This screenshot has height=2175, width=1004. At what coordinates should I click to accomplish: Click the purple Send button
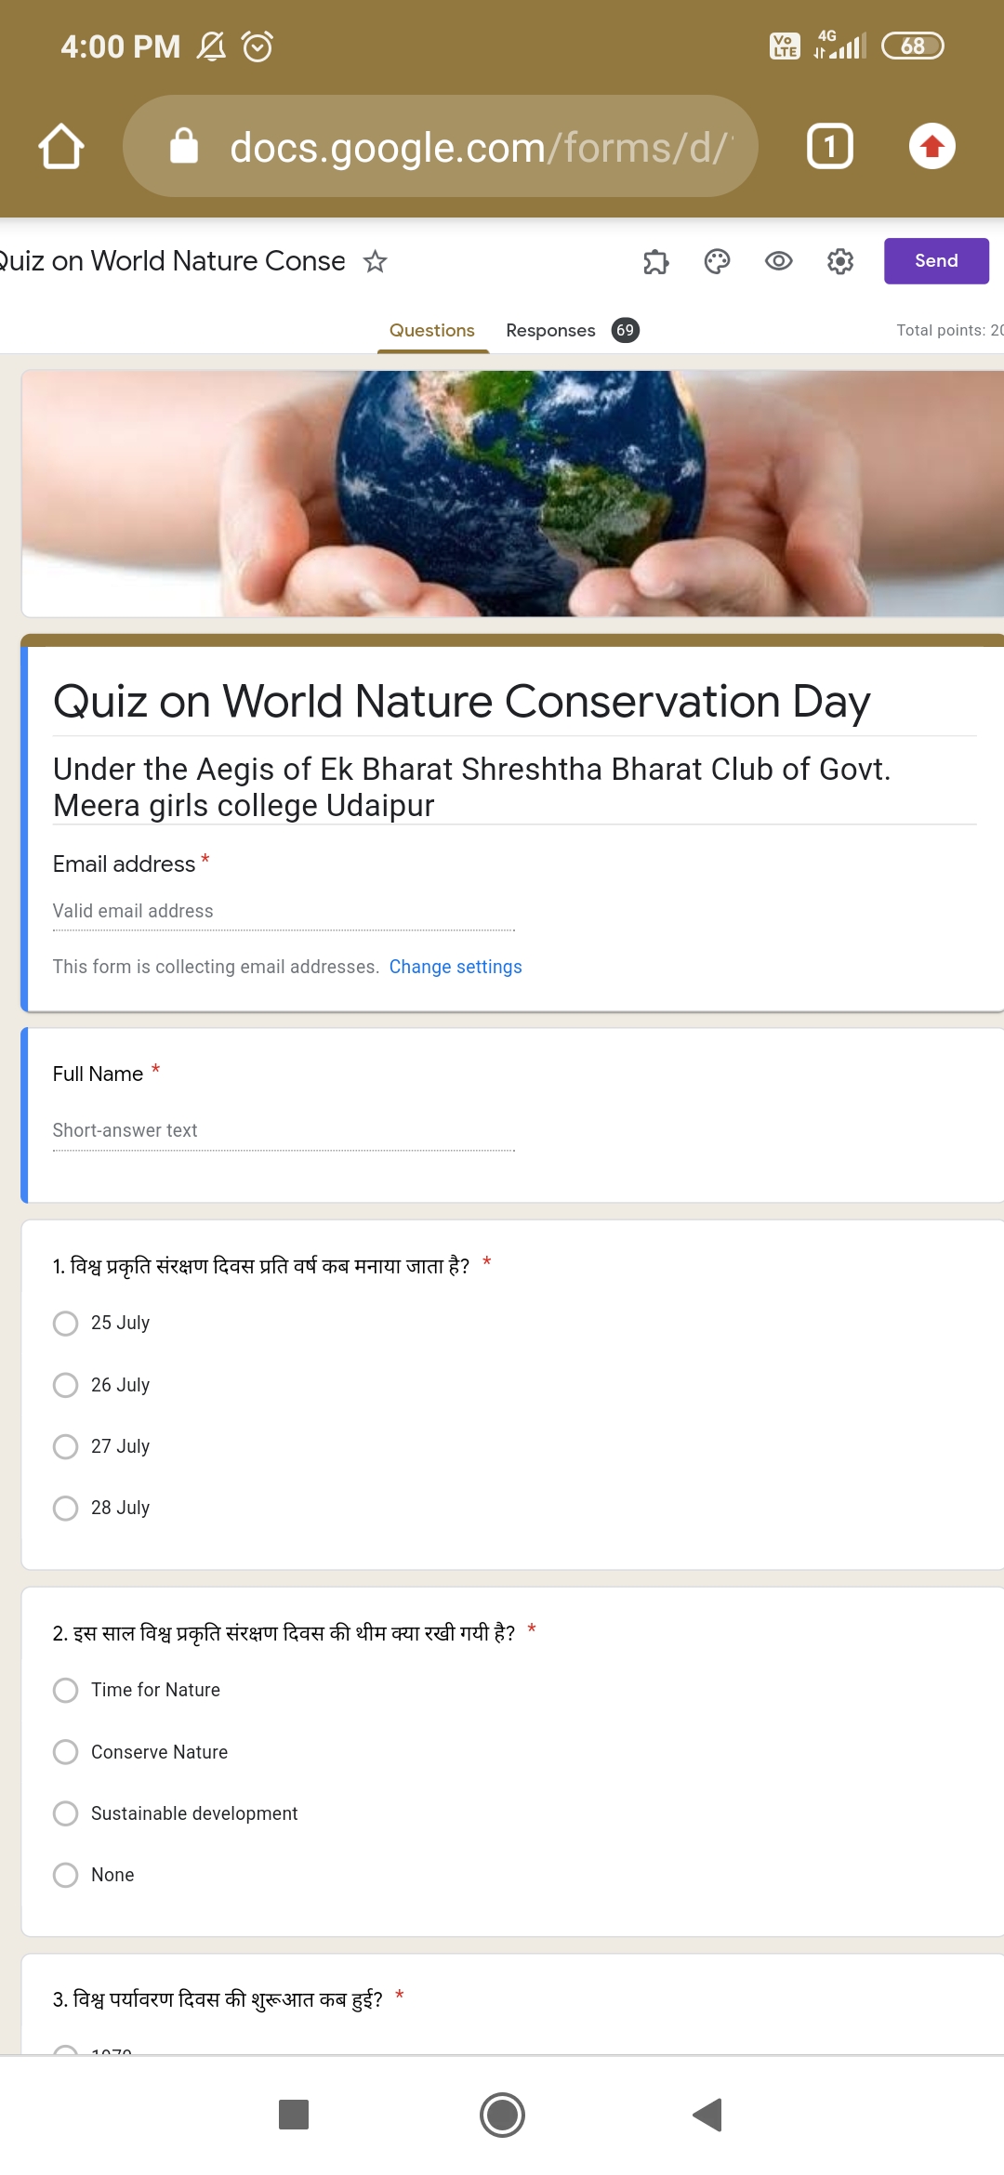click(x=936, y=261)
